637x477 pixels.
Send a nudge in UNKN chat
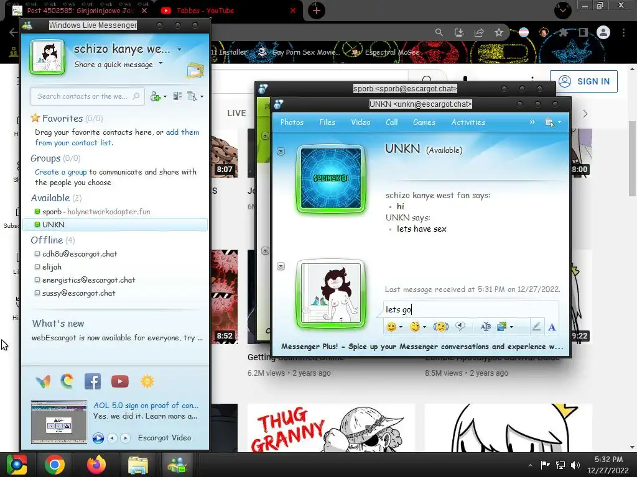tap(441, 327)
